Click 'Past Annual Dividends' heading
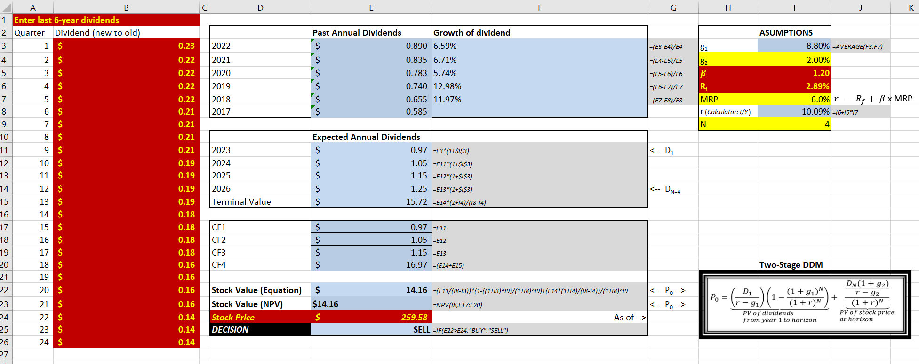The width and height of the screenshot is (919, 364). [371, 32]
